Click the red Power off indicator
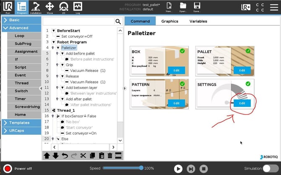The height and width of the screenshot is (175, 281). (7, 168)
